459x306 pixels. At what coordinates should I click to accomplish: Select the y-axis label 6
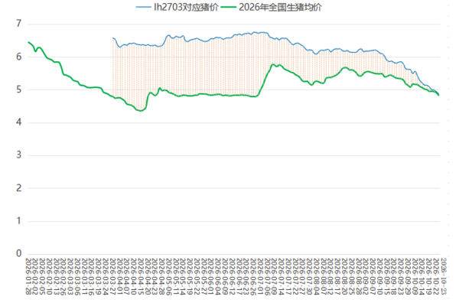click(x=18, y=57)
